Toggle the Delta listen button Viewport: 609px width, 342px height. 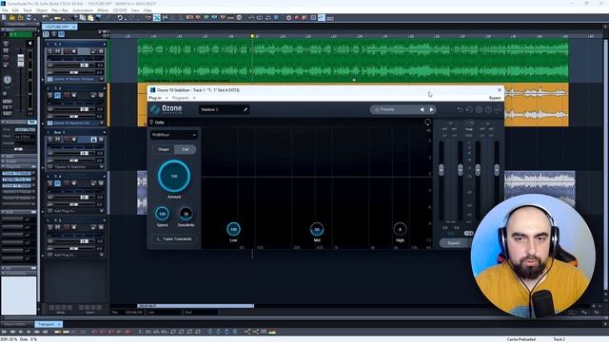[x=157, y=123]
